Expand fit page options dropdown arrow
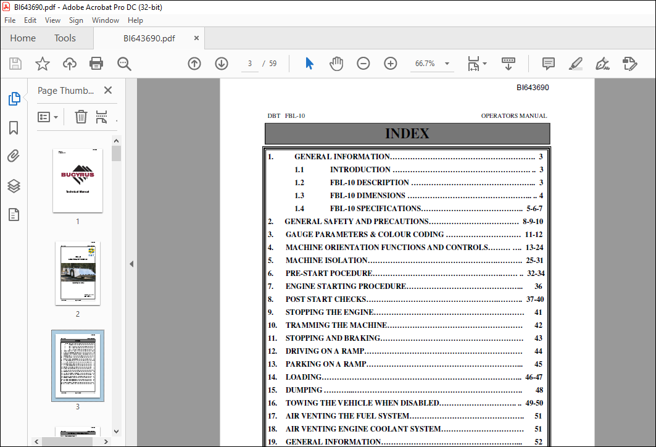 coord(485,64)
